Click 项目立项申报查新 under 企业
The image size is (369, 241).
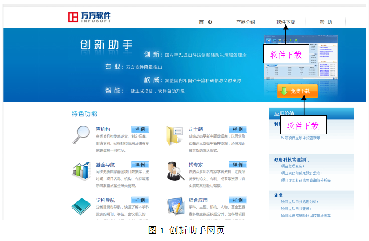[296, 209]
